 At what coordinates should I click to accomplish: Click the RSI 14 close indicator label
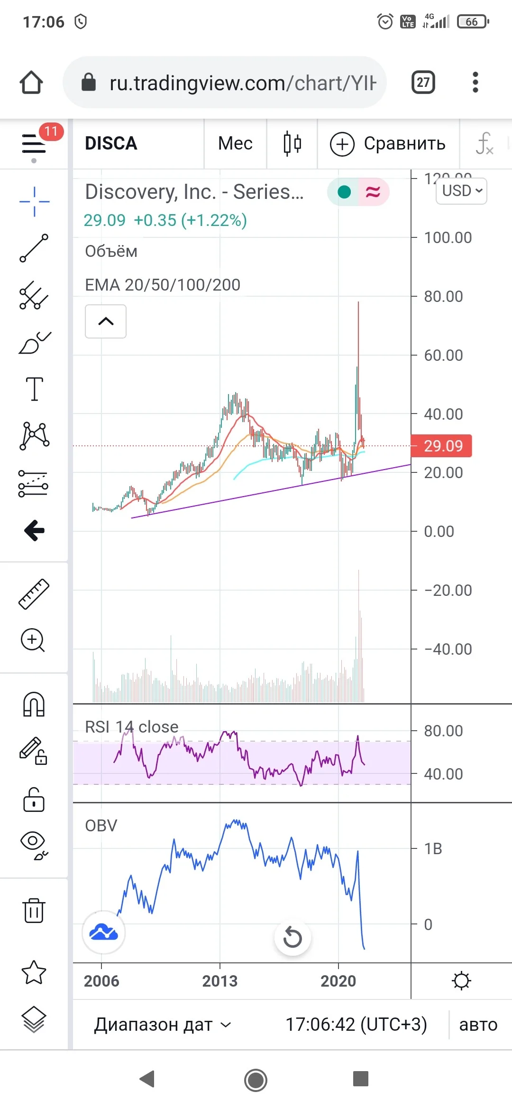tap(132, 727)
